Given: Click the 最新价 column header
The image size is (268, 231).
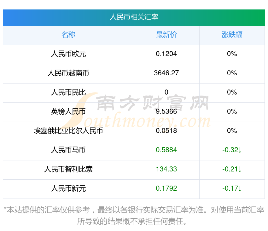Looking at the screenshot, I should click(x=166, y=35).
